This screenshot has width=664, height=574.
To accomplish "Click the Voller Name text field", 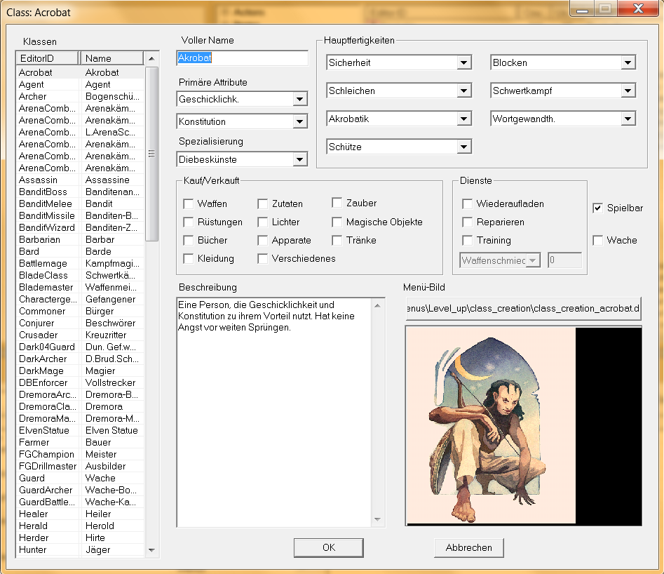I will coord(242,58).
